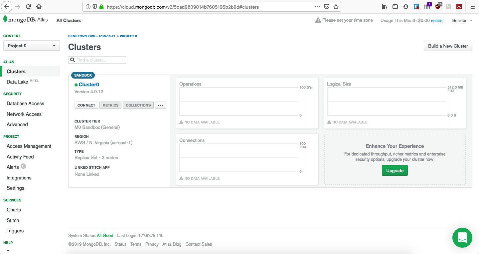479x254 pixels.
Task: Open Database Access in the sidebar
Action: (x=25, y=104)
